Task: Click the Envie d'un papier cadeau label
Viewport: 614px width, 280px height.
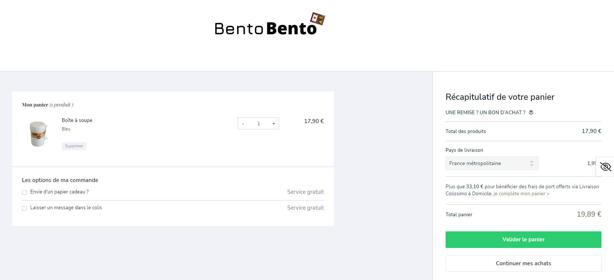Action: [x=59, y=192]
